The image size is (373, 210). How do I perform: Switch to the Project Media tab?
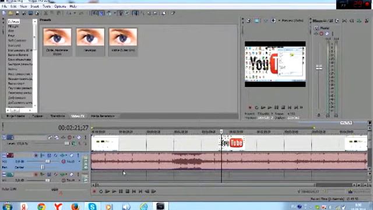click(x=16, y=116)
